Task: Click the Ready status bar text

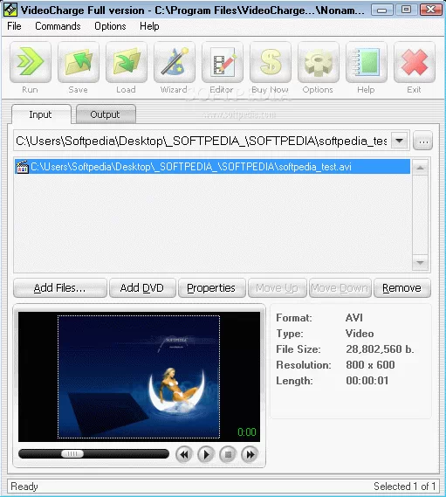Action: [24, 487]
